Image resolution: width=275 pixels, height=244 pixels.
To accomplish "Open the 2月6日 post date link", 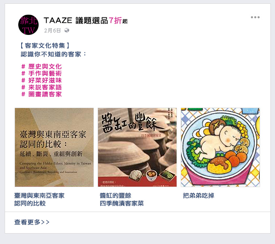I will (52, 30).
